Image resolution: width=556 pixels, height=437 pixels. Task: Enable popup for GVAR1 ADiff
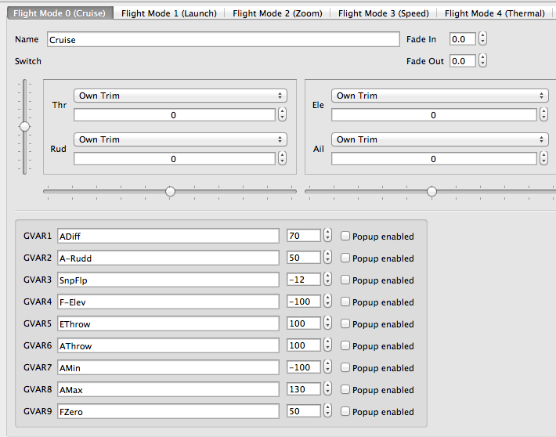(345, 237)
